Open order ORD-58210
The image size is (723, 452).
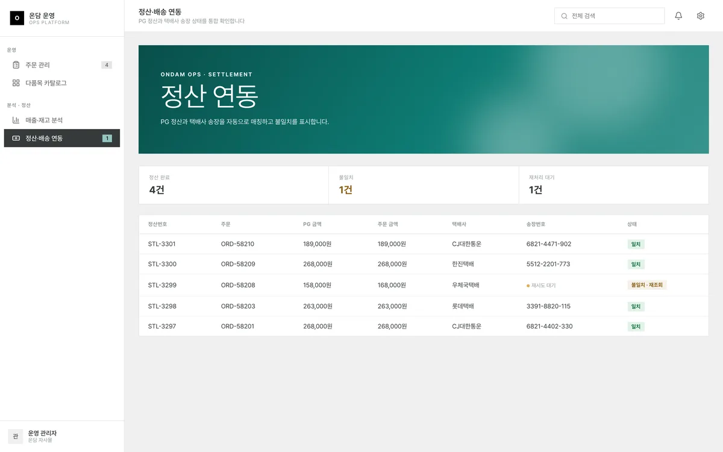(x=238, y=244)
